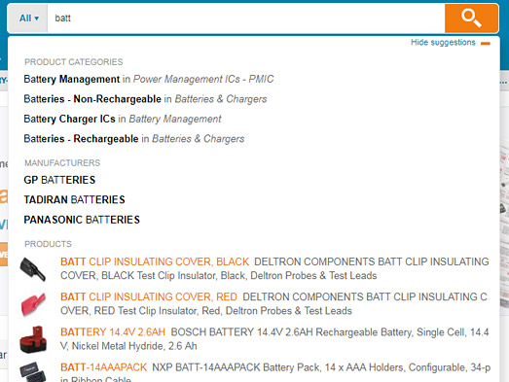Open BATT CLIP INSULATING COVER, BLACK product

(x=155, y=261)
